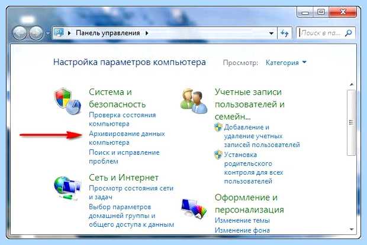Expand arrow before Панель управления breadcrumb
Viewport: 367px width, 245px height.
(69, 33)
